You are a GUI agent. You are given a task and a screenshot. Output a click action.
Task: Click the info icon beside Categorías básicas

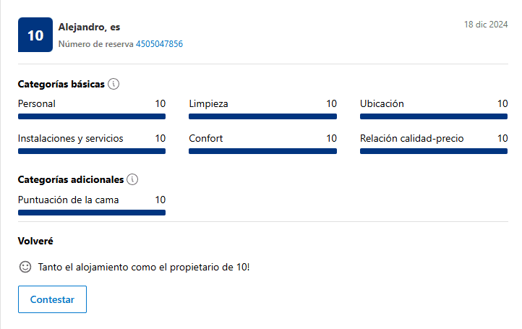pyautogui.click(x=114, y=84)
